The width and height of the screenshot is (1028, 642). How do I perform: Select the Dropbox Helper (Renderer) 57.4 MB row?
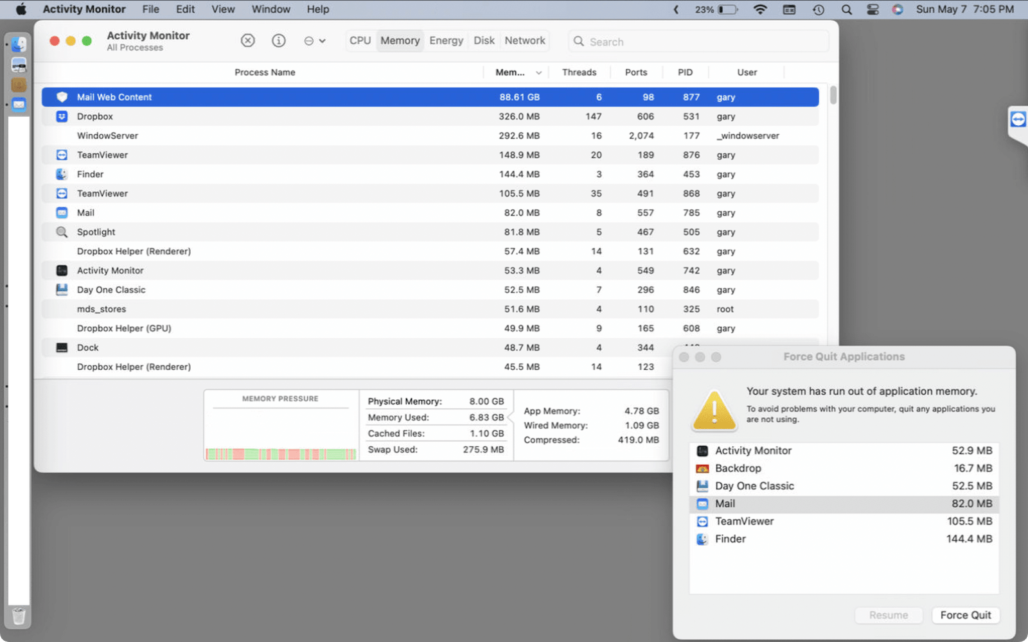(x=430, y=251)
